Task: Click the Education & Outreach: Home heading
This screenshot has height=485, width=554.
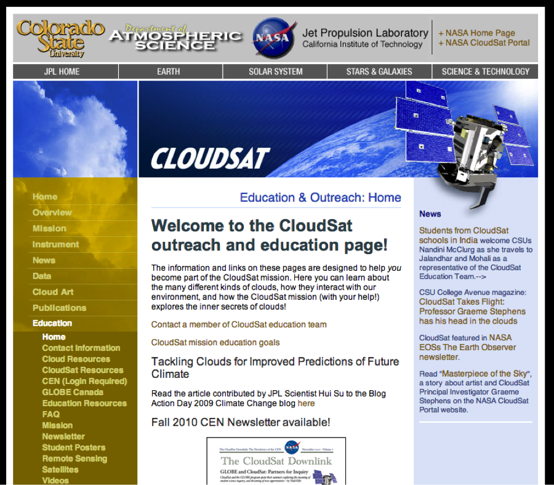Action: [320, 198]
